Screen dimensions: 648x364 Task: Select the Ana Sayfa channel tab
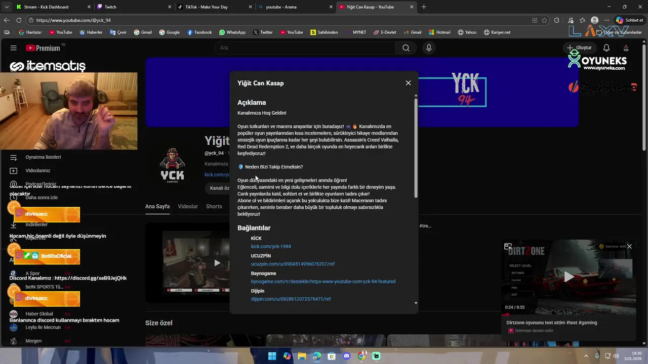point(157,206)
